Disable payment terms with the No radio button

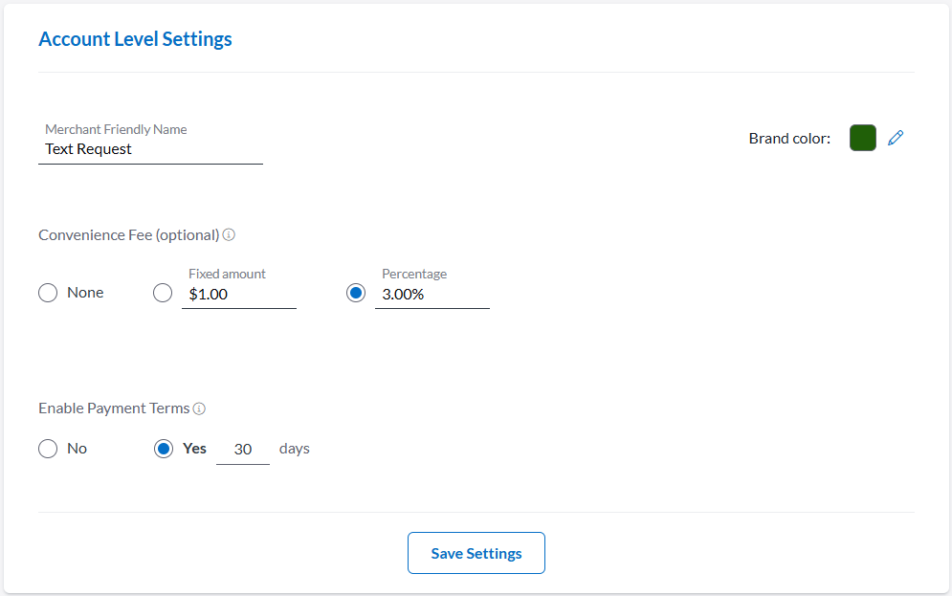coord(48,449)
